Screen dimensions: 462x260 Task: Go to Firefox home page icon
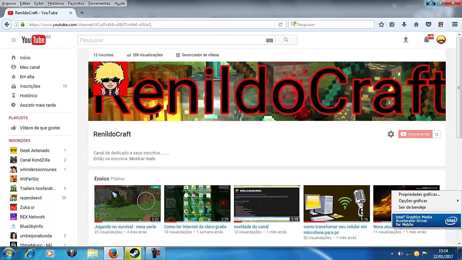[416, 25]
